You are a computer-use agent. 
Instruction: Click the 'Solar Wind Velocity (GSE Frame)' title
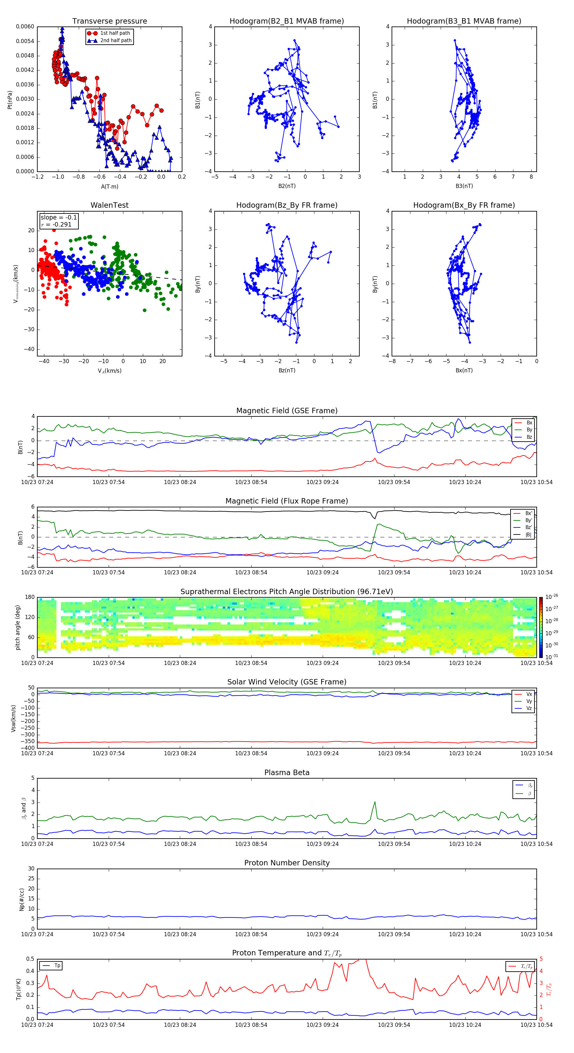pos(287,682)
